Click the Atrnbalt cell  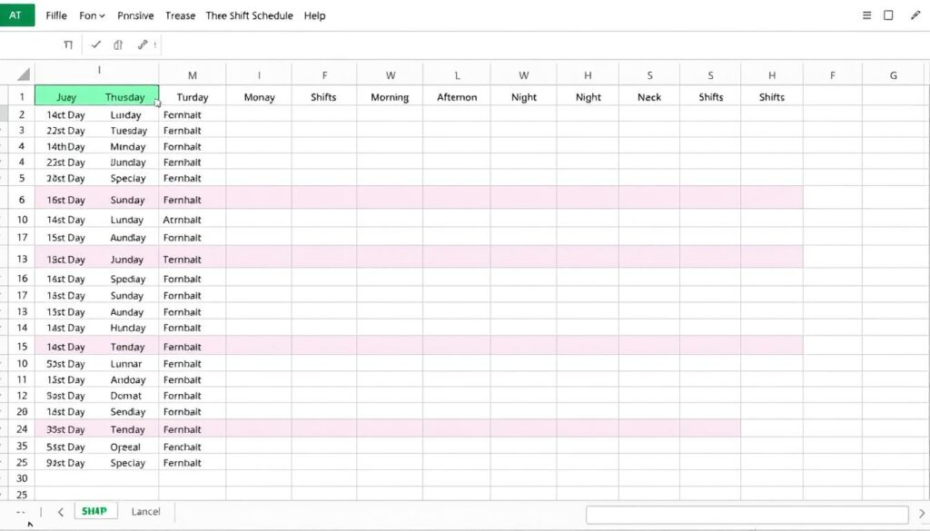click(182, 220)
